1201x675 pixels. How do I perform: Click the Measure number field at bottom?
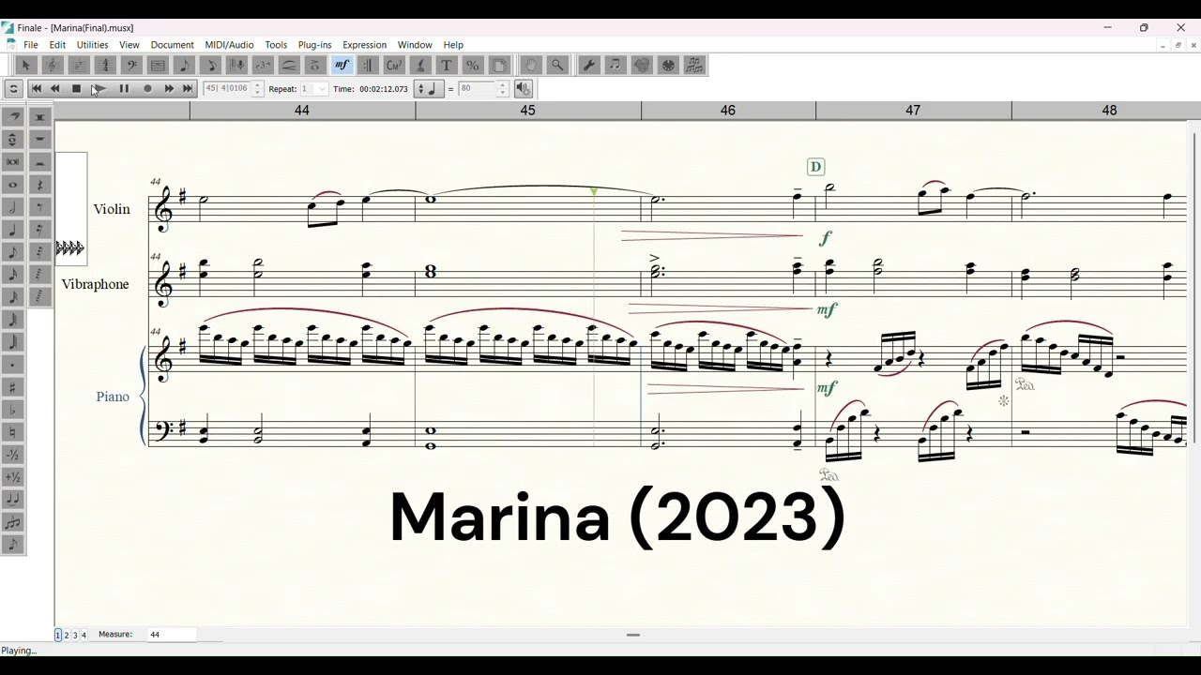click(172, 635)
